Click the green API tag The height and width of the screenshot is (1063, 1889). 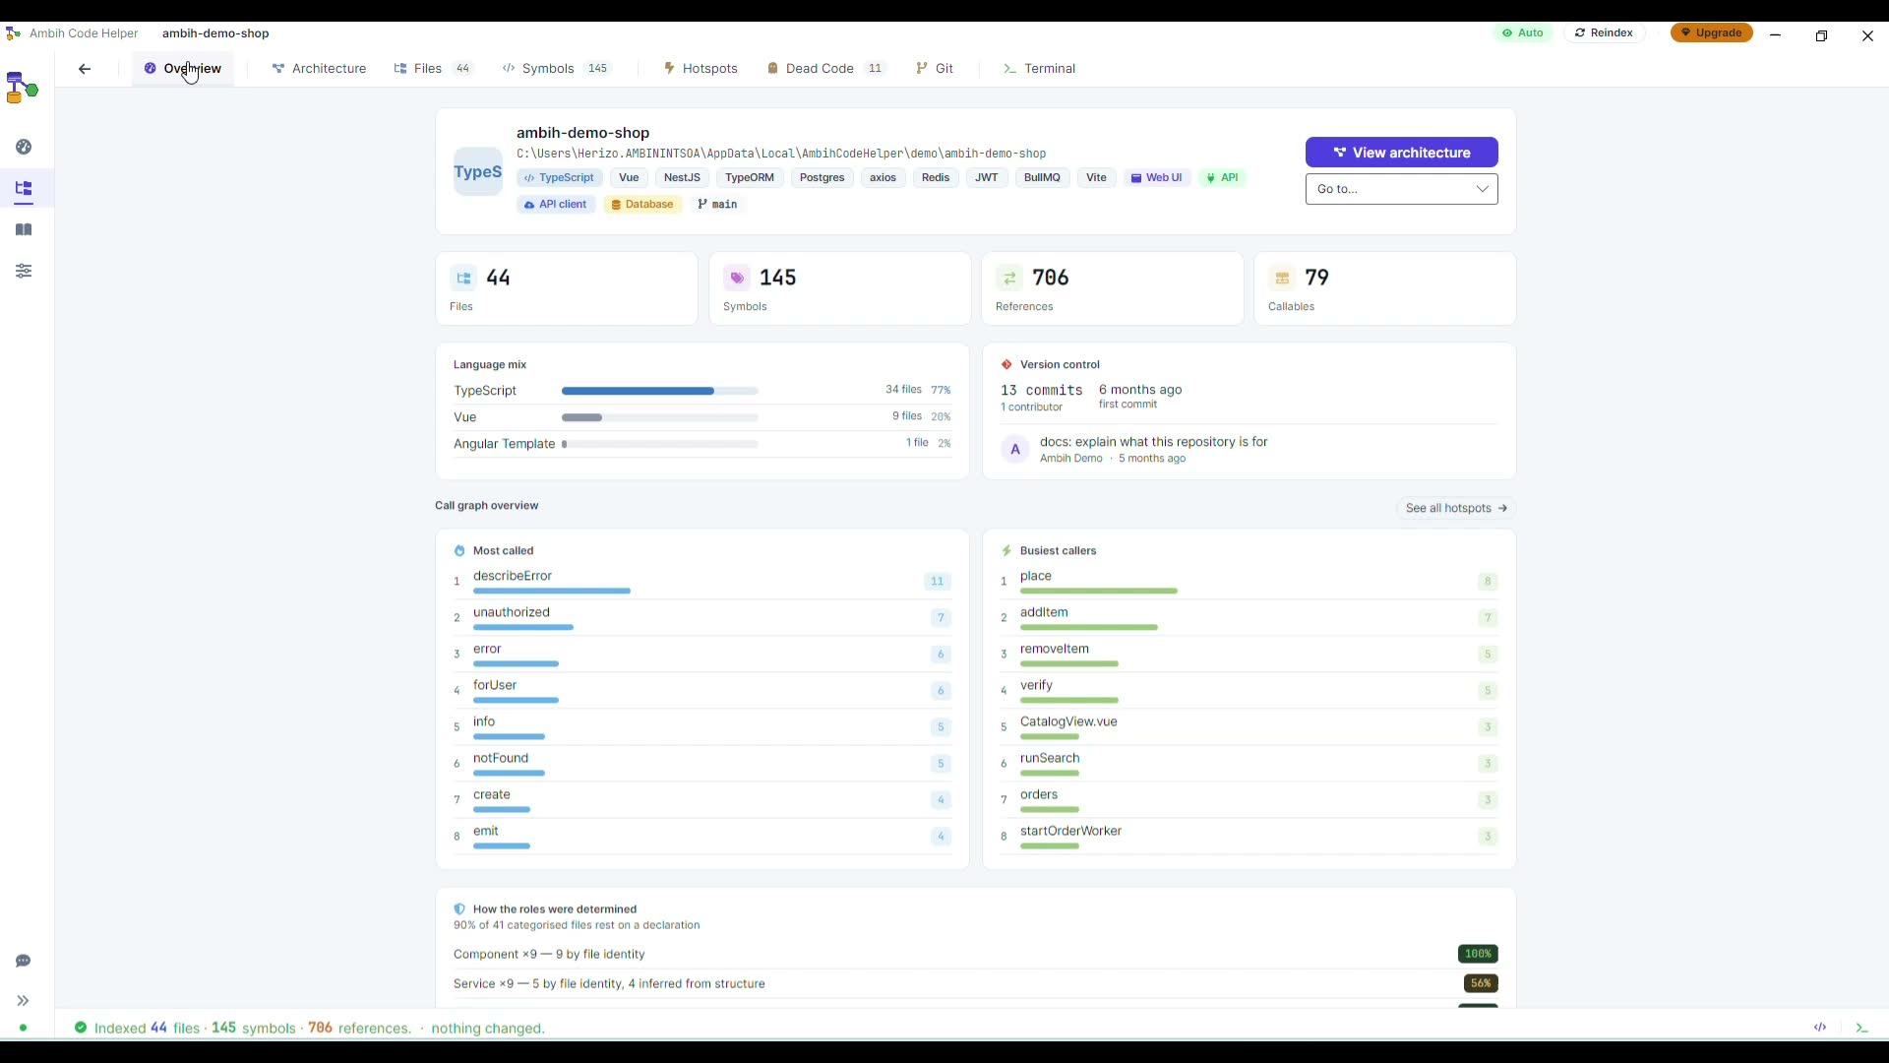pyautogui.click(x=1222, y=178)
